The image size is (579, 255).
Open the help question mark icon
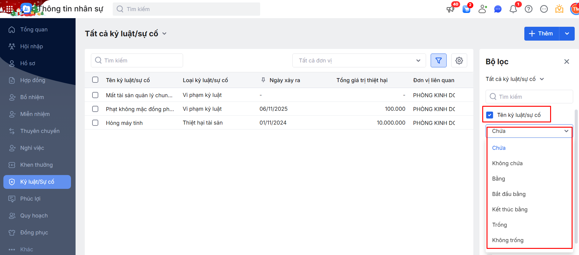[x=528, y=9]
